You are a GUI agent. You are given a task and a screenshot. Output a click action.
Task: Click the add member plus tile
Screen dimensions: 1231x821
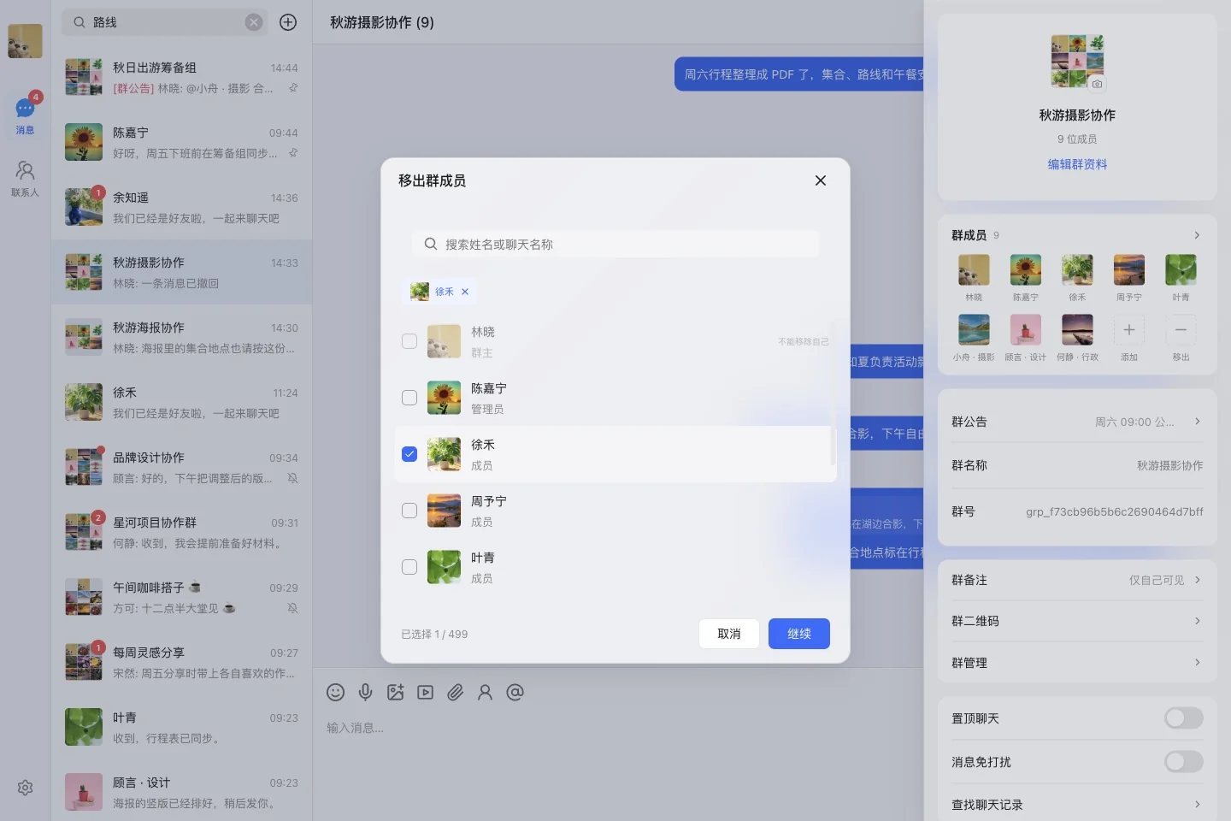point(1129,330)
